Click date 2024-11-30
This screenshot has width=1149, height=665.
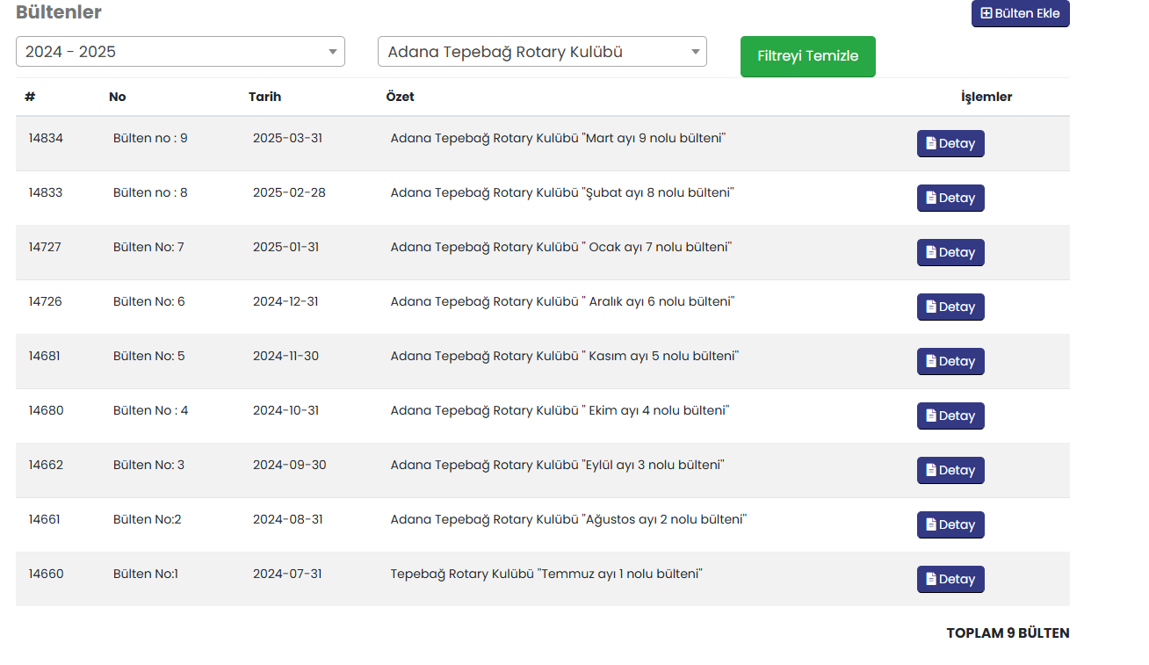point(286,356)
